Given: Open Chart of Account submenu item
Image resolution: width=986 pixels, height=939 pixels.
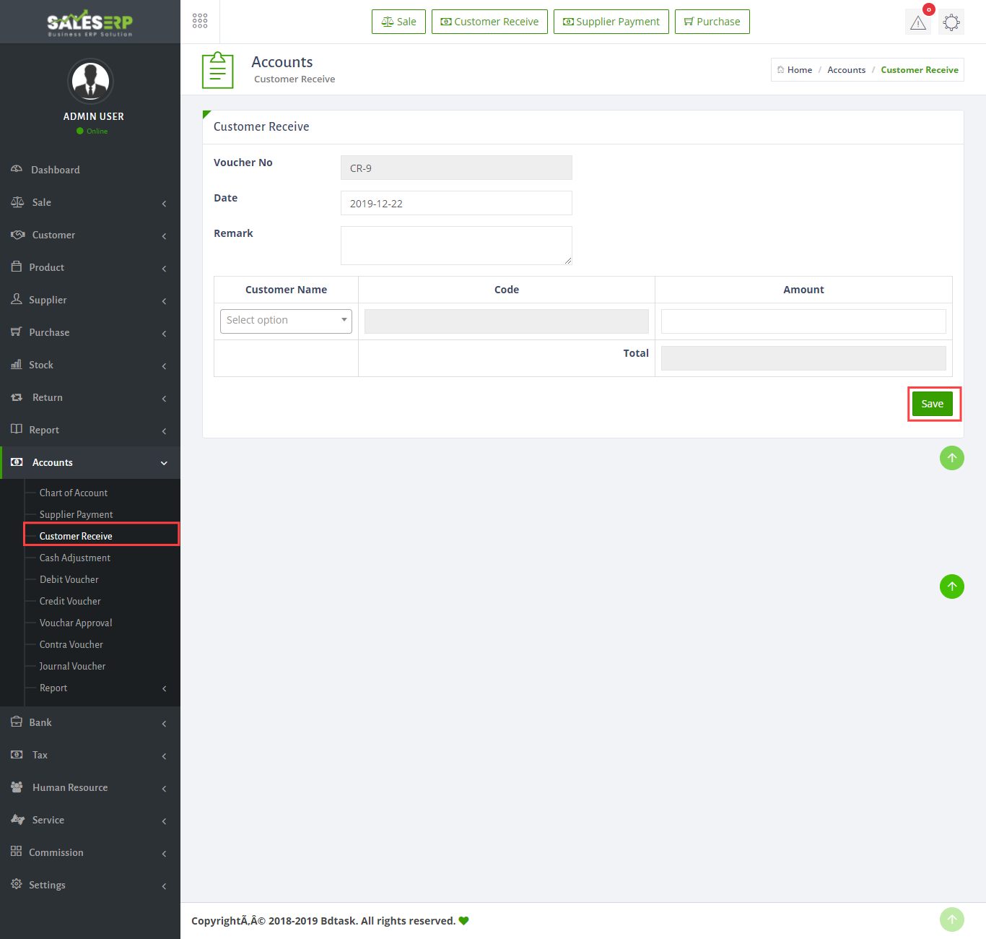Looking at the screenshot, I should click(x=74, y=493).
